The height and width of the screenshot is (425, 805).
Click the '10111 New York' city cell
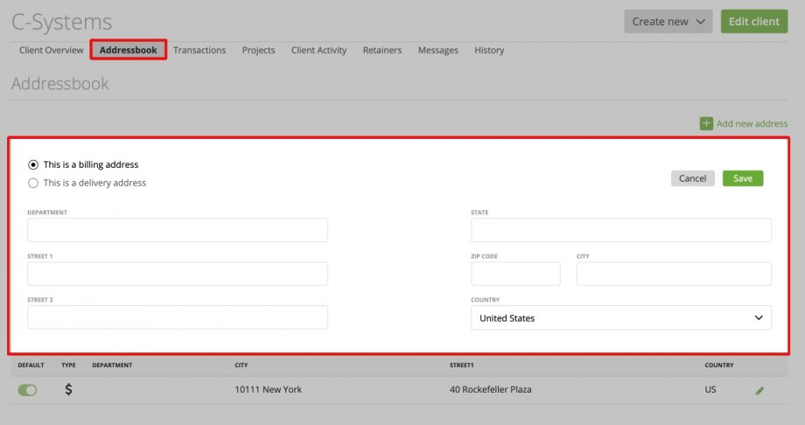click(x=268, y=390)
